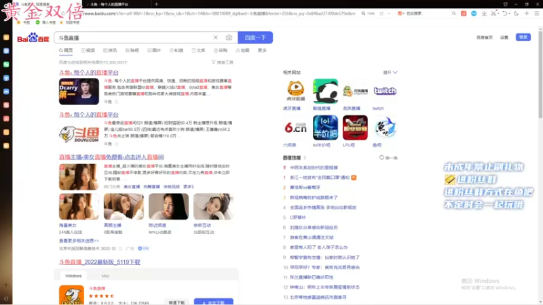Screen dimensions: 543x305
Task: Open the 导入书签 bookmark item
Action: pos(45,22)
